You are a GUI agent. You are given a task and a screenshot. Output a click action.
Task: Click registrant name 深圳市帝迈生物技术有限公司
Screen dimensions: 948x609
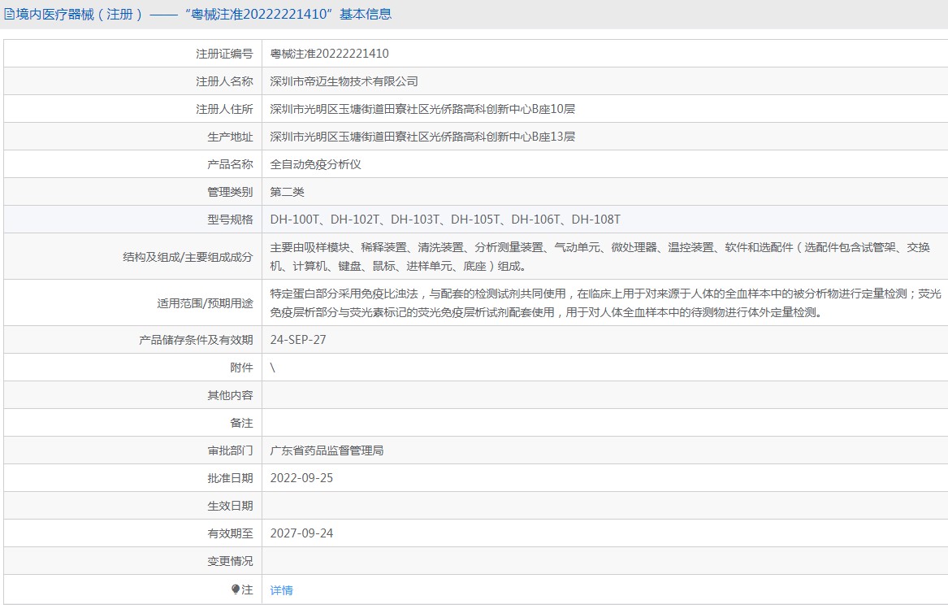pyautogui.click(x=344, y=81)
